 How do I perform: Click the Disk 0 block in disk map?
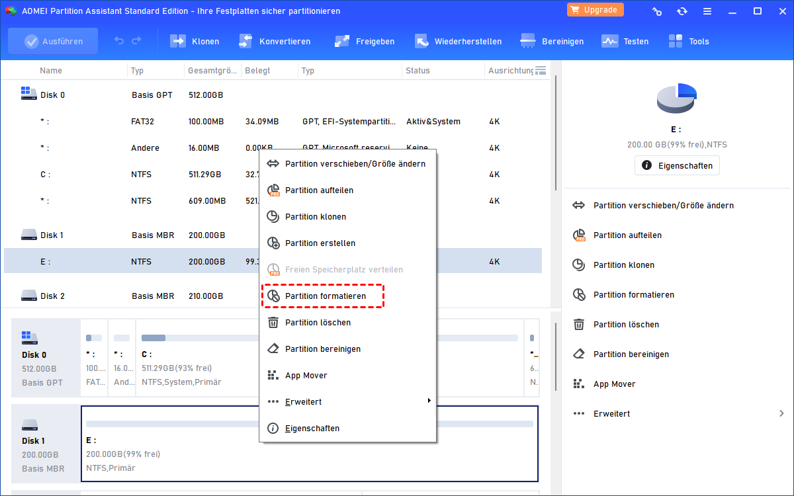[x=45, y=358]
